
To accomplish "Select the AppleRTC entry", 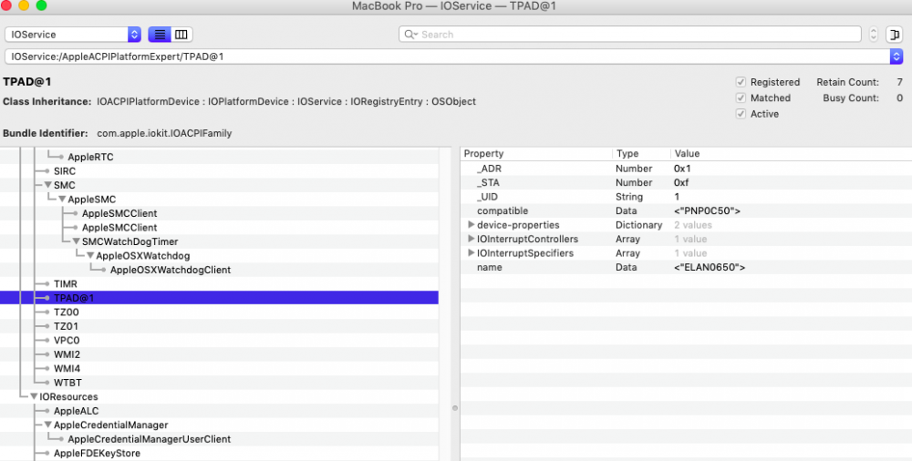I will click(90, 157).
